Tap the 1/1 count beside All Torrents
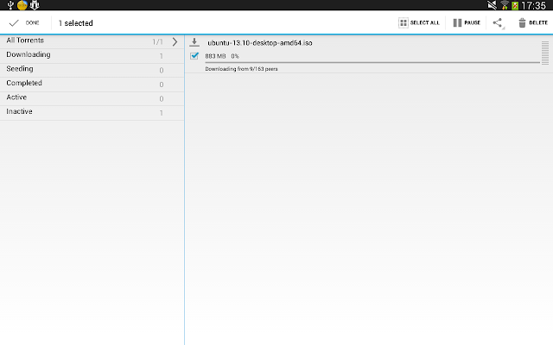 (x=157, y=42)
